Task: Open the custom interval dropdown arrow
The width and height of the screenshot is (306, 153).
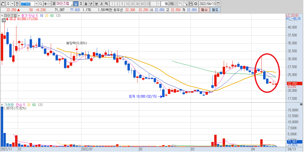Action: pos(158,3)
